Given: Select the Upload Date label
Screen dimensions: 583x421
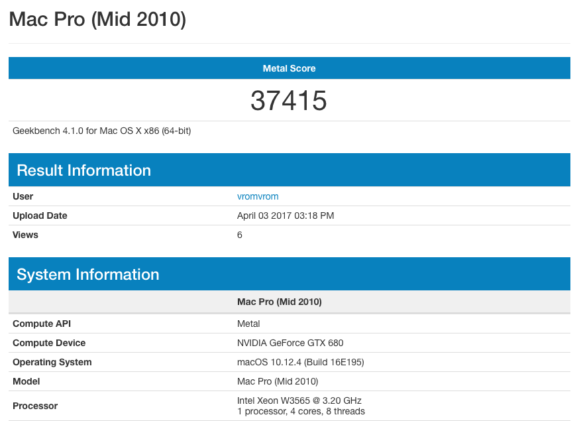Looking at the screenshot, I should coord(40,216).
